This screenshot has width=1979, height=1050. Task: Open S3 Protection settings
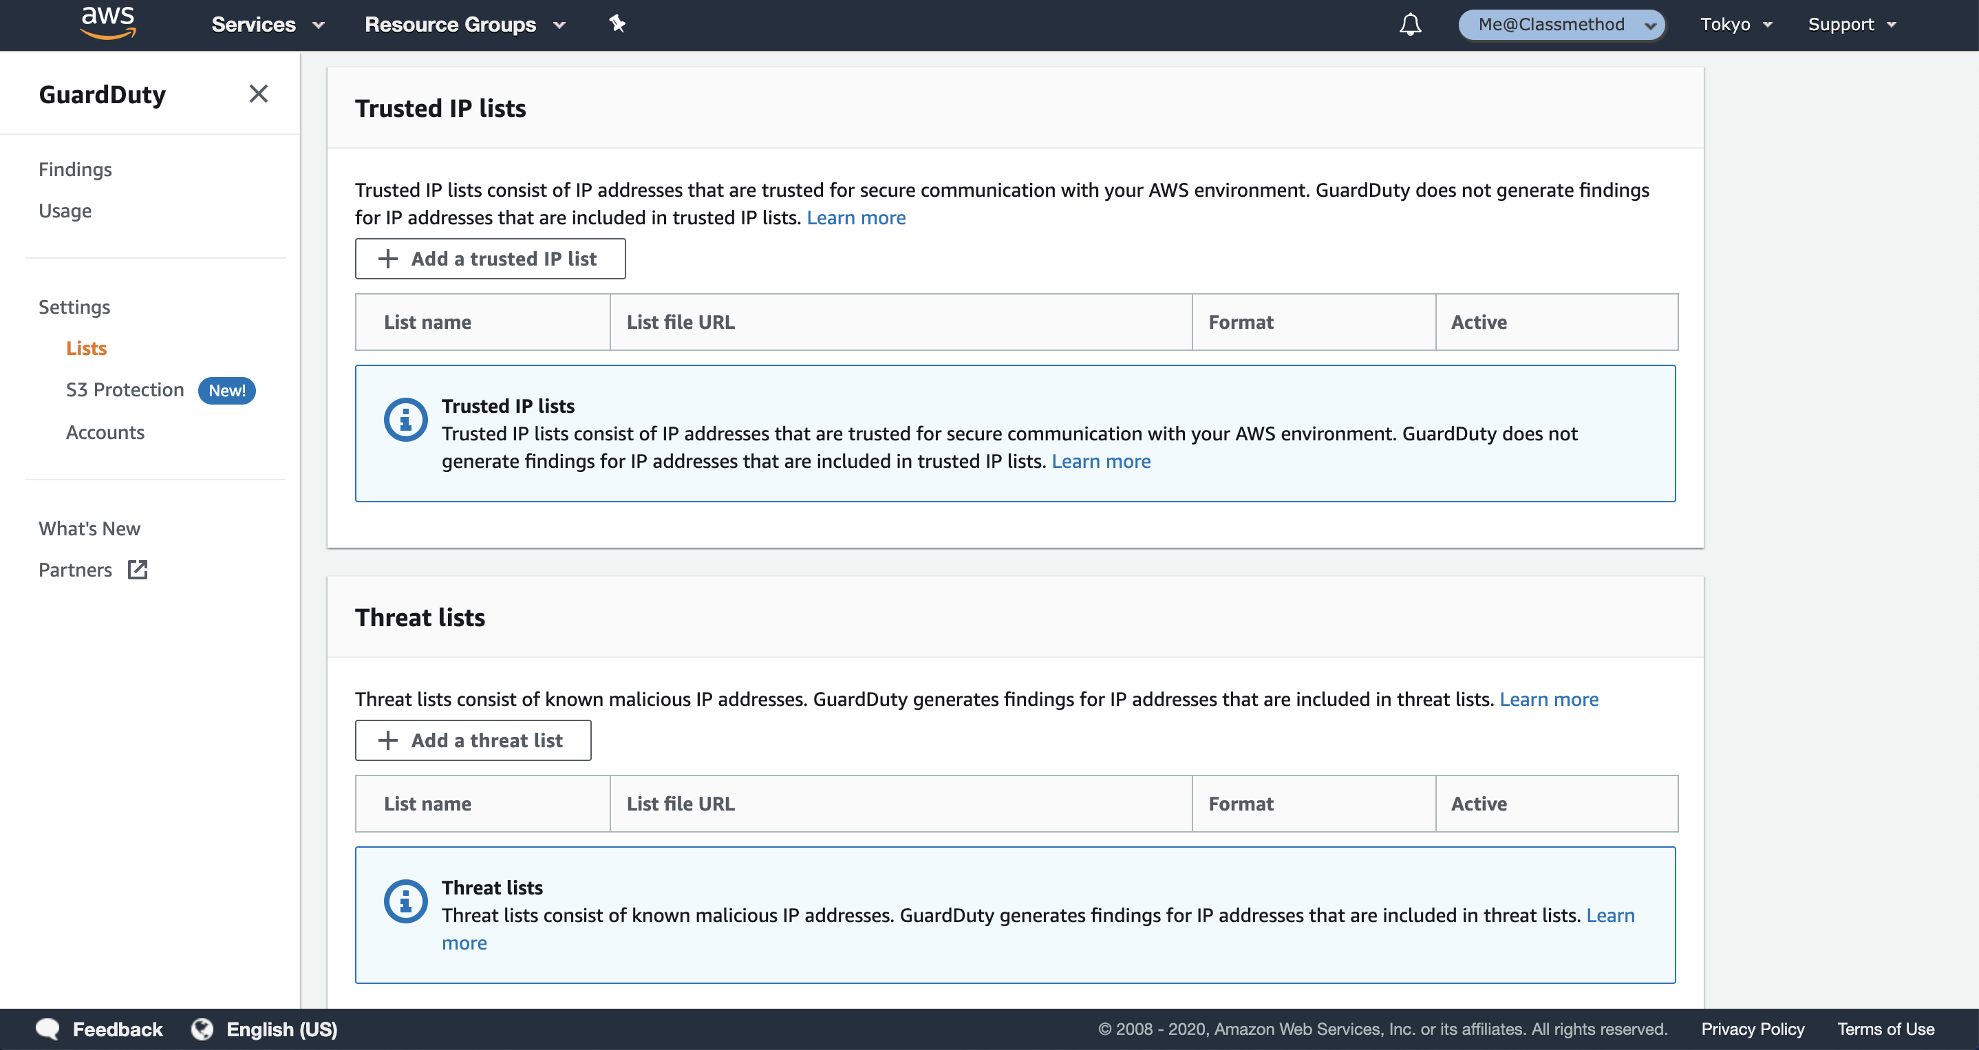tap(125, 390)
